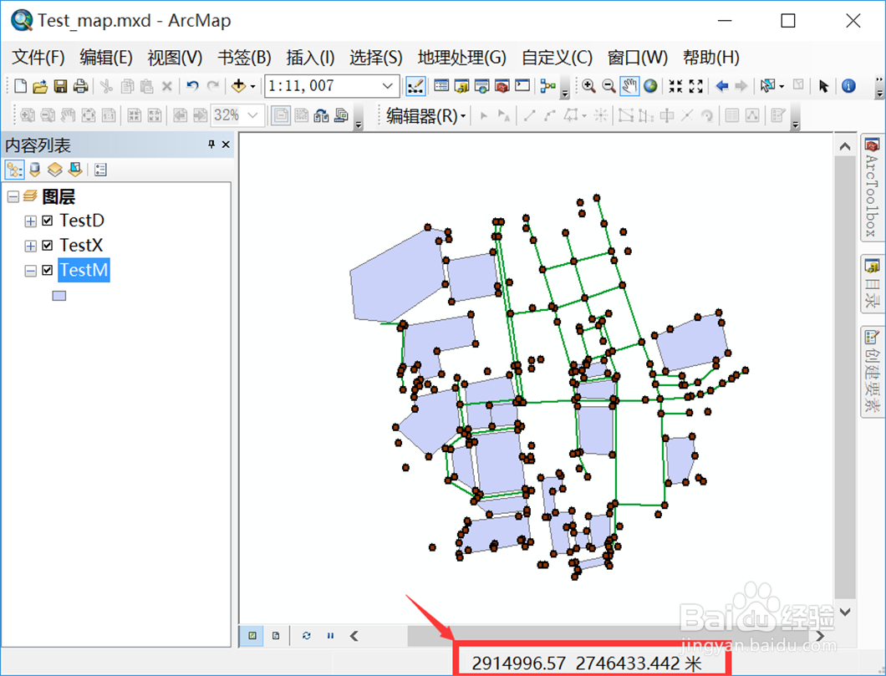886x676 pixels.
Task: Click the List By Selection icon
Action: click(74, 169)
